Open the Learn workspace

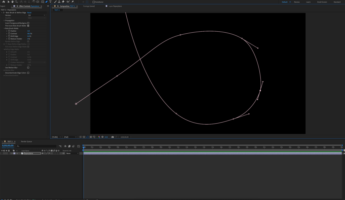pos(308,2)
